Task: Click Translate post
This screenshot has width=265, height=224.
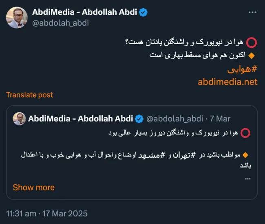Action: point(30,95)
